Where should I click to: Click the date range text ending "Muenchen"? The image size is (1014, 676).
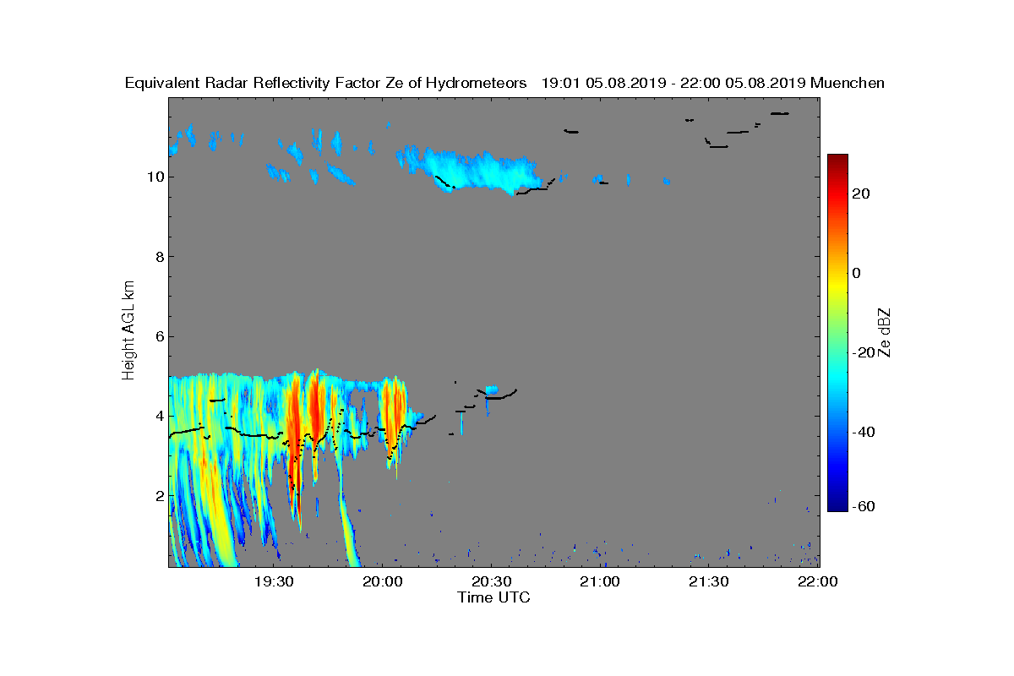[x=713, y=83]
